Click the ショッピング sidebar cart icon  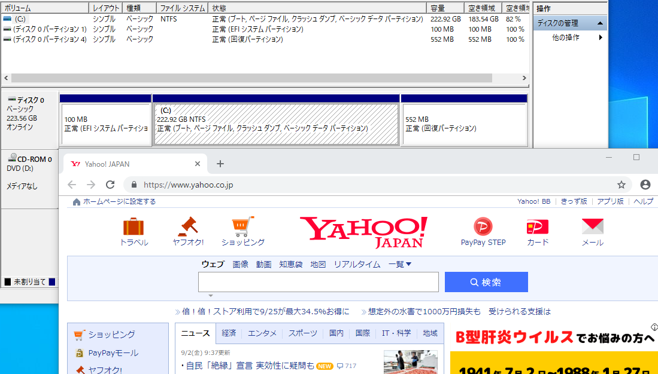(79, 335)
